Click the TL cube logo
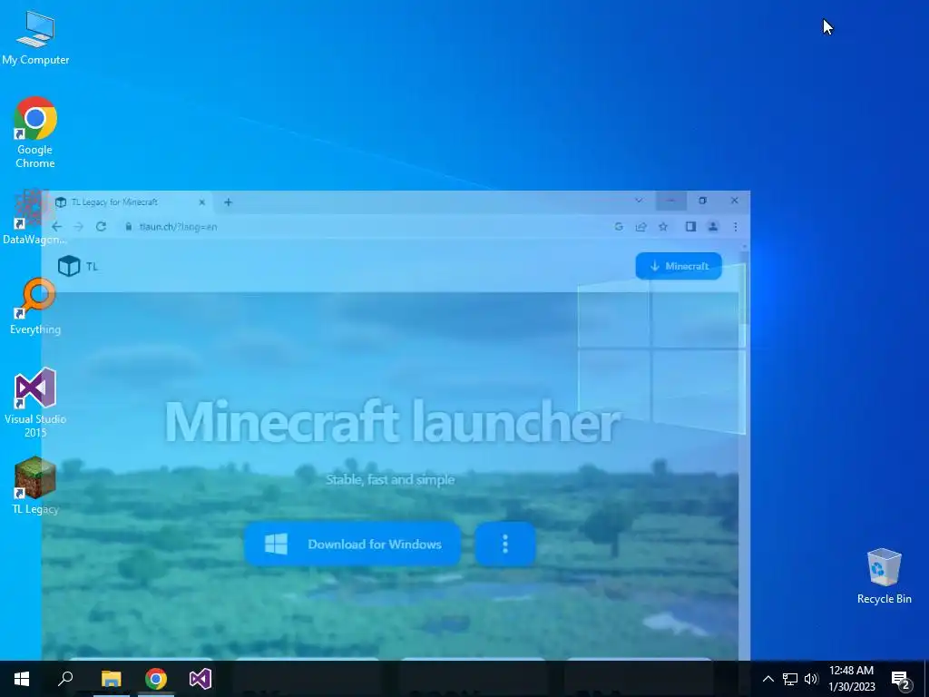The height and width of the screenshot is (697, 929). pyautogui.click(x=69, y=266)
